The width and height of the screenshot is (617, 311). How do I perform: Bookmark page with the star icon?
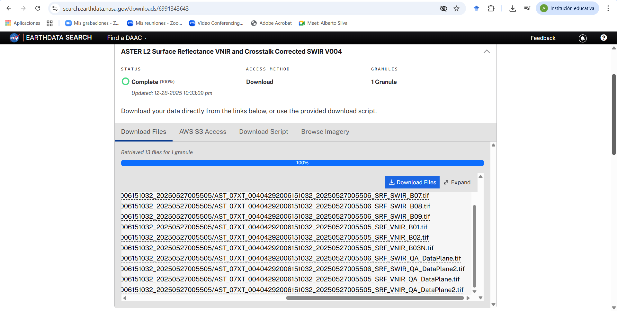tap(456, 9)
